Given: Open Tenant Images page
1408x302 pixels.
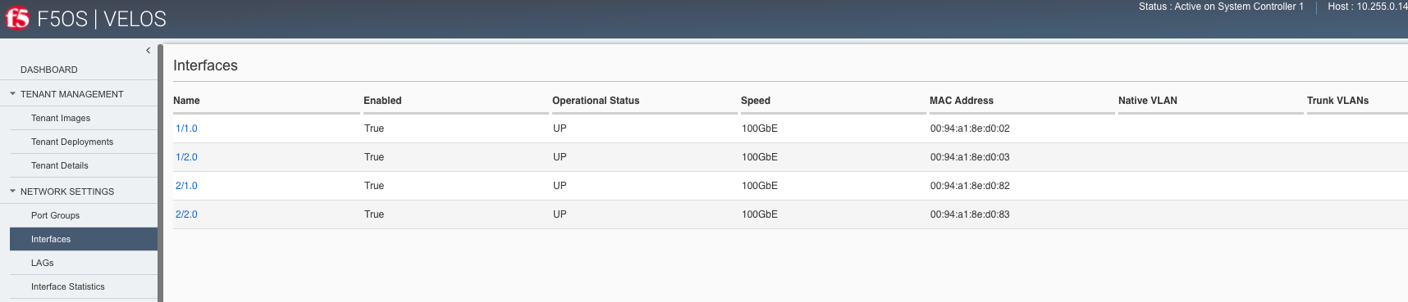Looking at the screenshot, I should pos(61,118).
